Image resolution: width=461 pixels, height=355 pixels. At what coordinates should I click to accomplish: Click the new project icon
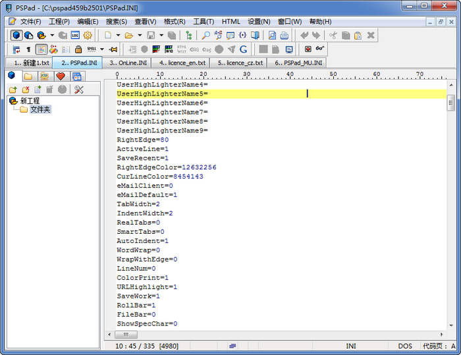(x=28, y=36)
